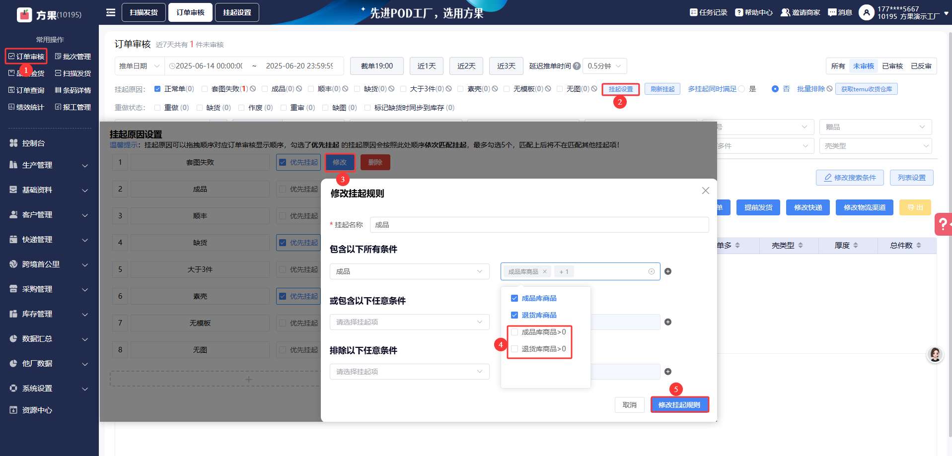Click the plus icon beside 成品 condition
This screenshot has height=456, width=952.
[668, 271]
